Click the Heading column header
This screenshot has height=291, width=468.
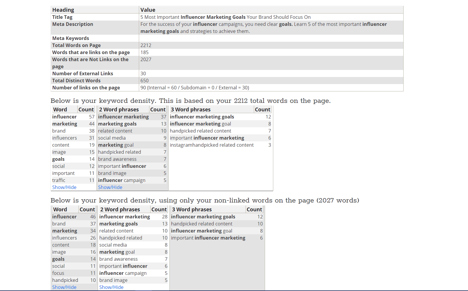[63, 10]
